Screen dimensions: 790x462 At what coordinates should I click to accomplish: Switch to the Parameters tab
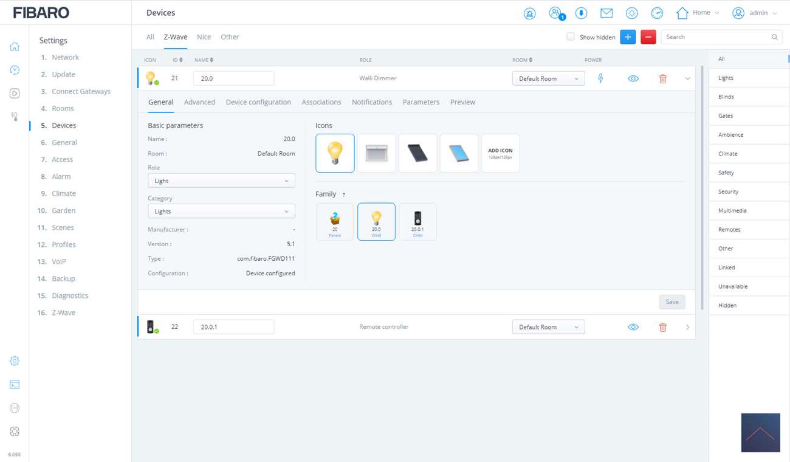point(421,102)
